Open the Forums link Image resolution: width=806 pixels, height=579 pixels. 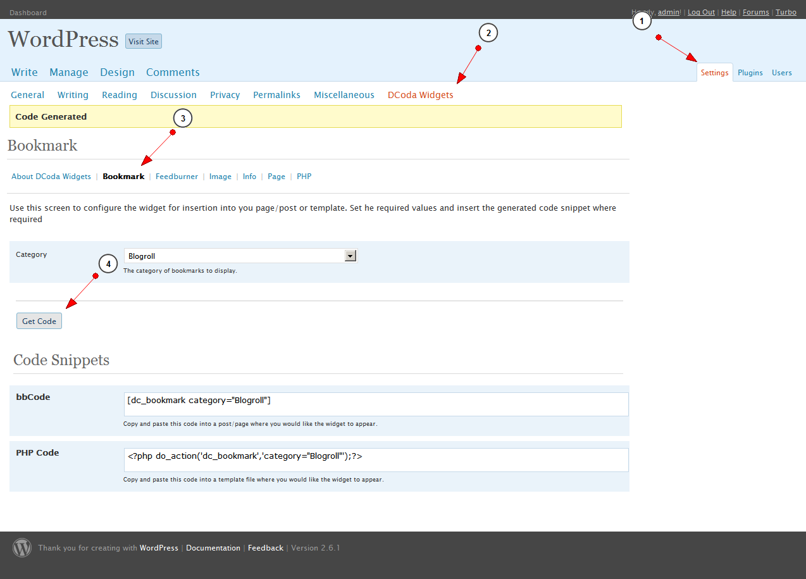pyautogui.click(x=755, y=12)
